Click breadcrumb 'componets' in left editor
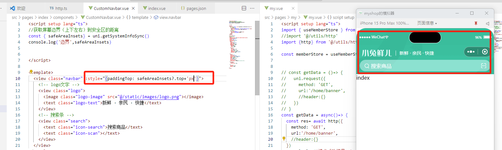The width and height of the screenshot is (502, 150). (x=63, y=17)
